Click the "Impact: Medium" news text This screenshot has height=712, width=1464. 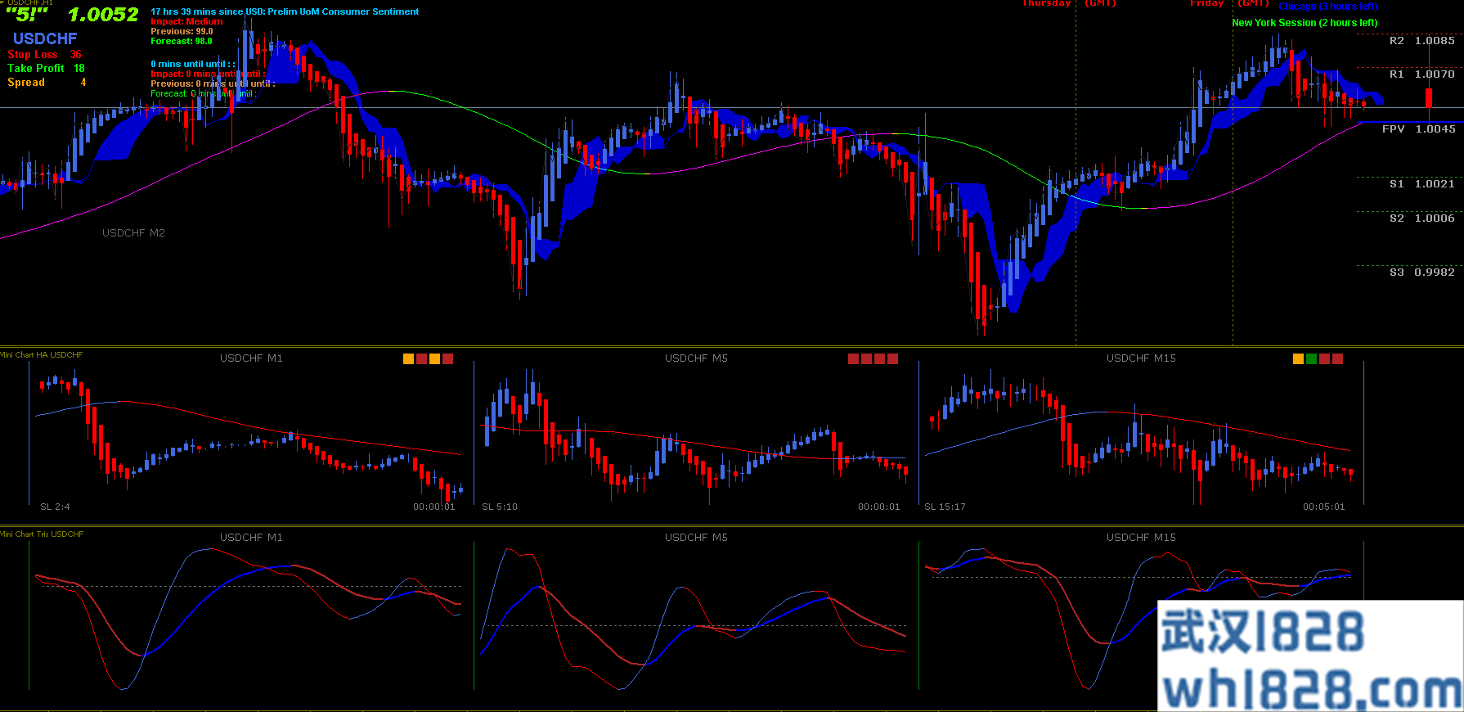click(186, 21)
